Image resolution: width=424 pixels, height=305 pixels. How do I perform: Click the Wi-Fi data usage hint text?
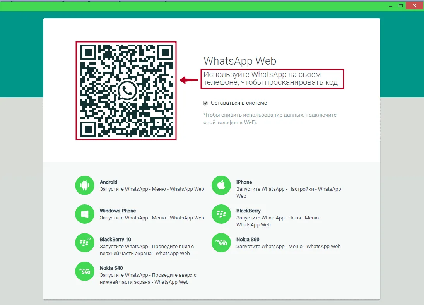pyautogui.click(x=270, y=118)
